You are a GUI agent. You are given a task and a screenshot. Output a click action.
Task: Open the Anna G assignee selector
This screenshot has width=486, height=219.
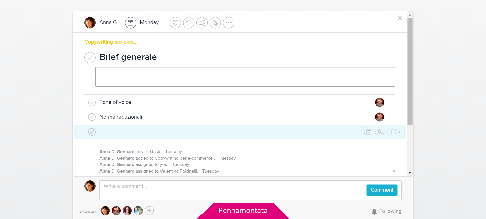pos(101,23)
